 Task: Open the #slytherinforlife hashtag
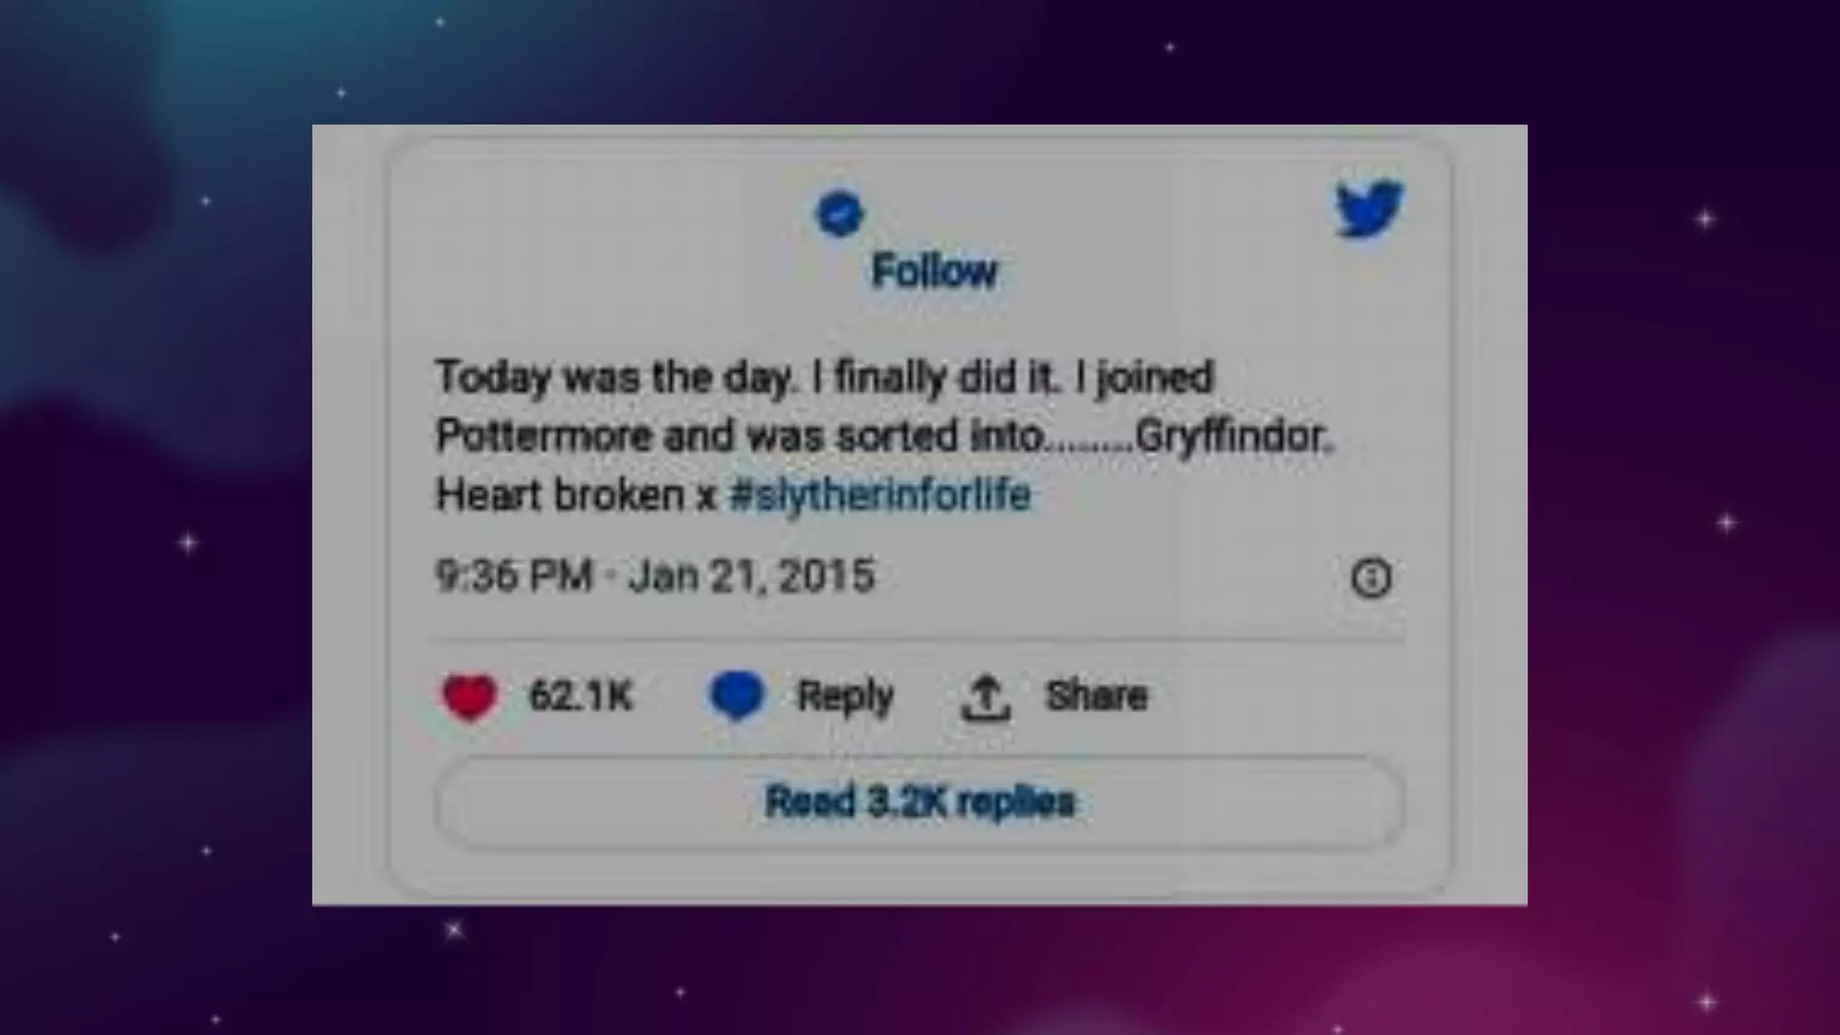(x=880, y=495)
